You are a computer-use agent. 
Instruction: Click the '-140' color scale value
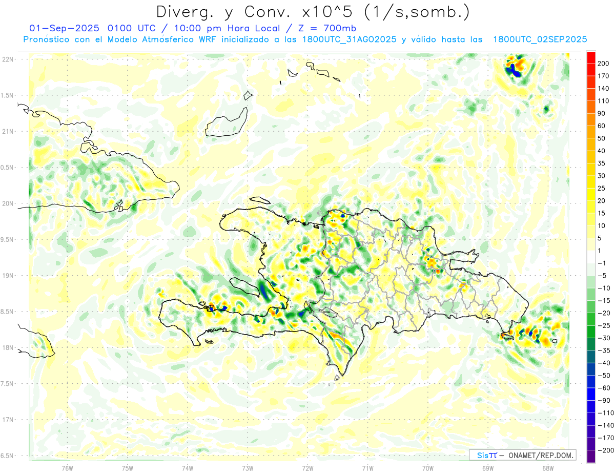[x=606, y=425]
